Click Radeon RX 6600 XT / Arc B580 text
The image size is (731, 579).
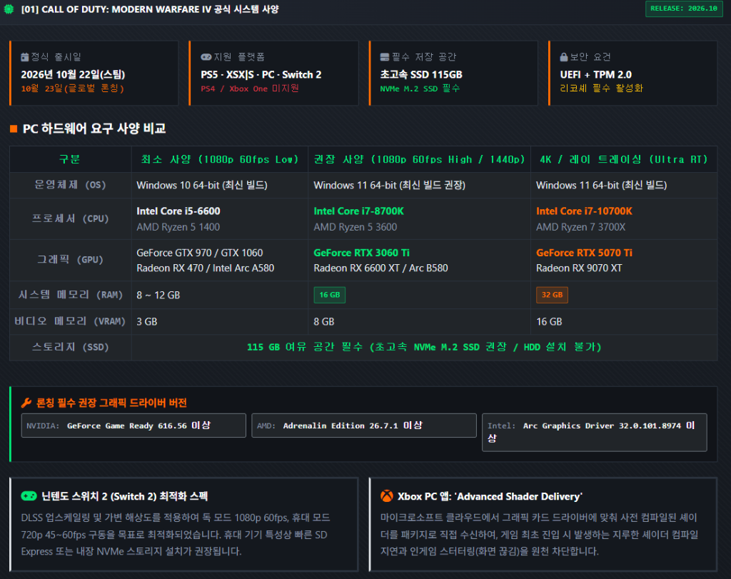pyautogui.click(x=380, y=268)
